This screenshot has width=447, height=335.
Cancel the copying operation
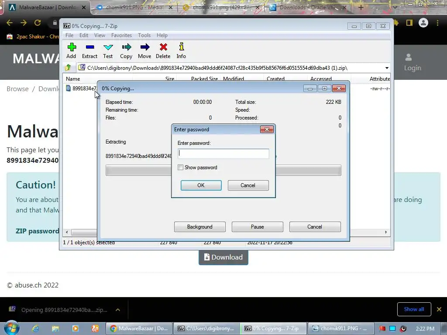[315, 227]
